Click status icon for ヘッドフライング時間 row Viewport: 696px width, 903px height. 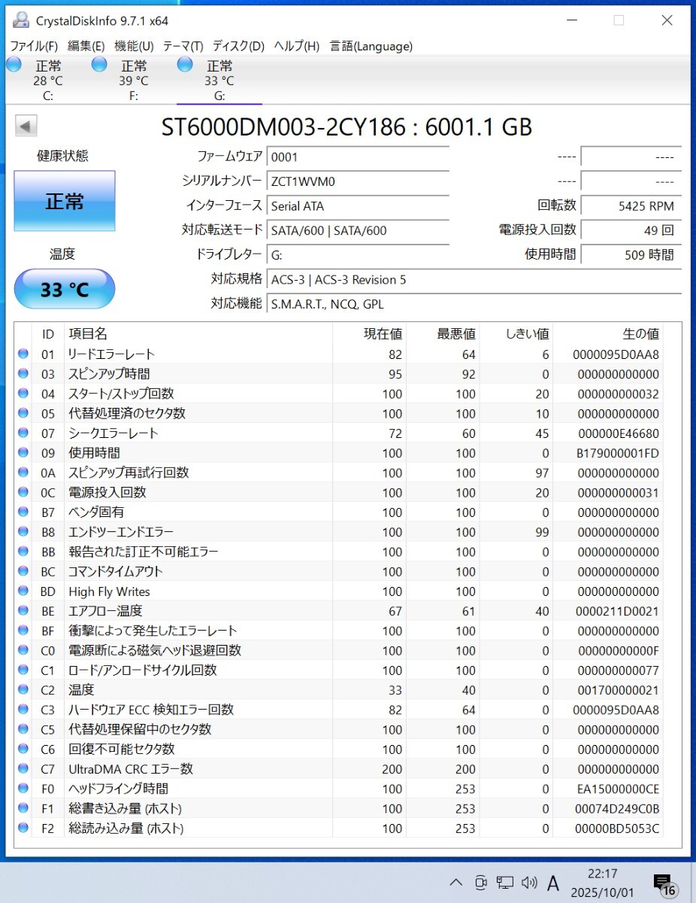point(23,789)
